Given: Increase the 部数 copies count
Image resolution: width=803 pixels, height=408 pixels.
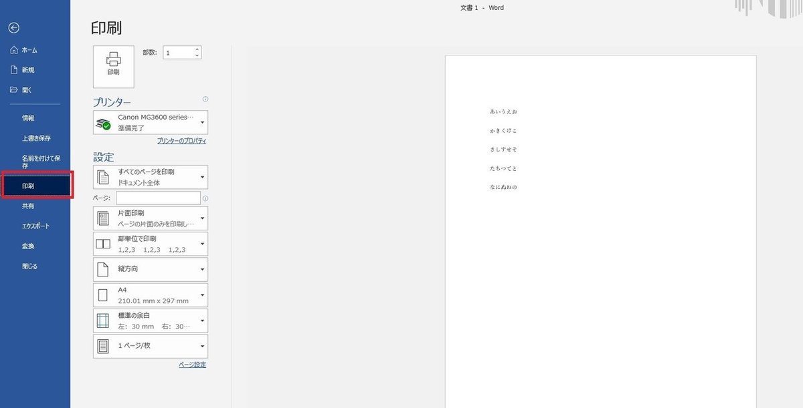Looking at the screenshot, I should tap(197, 49).
